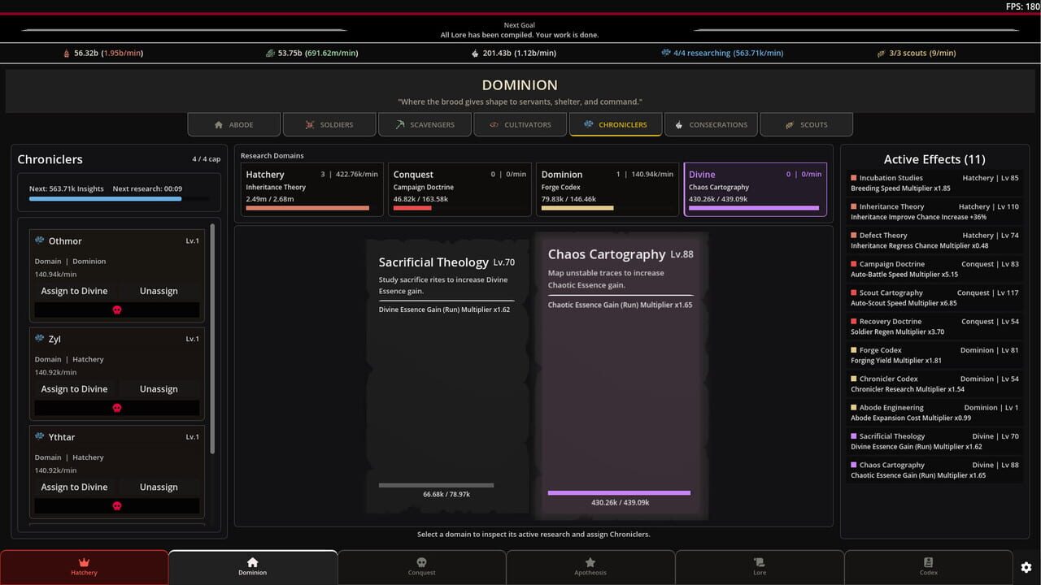The image size is (1041, 585).
Task: Click the Inheritance Theory active effect
Action: (x=934, y=211)
